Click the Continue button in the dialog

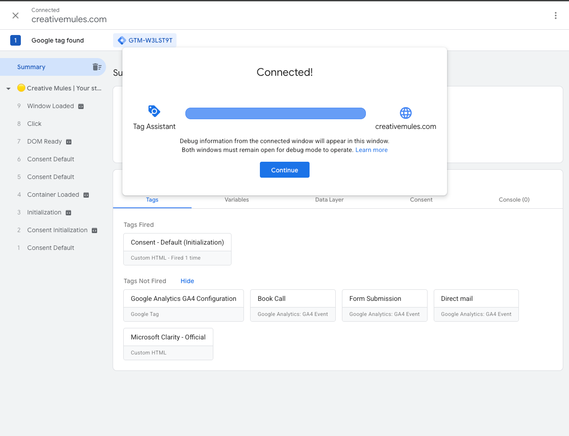coord(285,170)
